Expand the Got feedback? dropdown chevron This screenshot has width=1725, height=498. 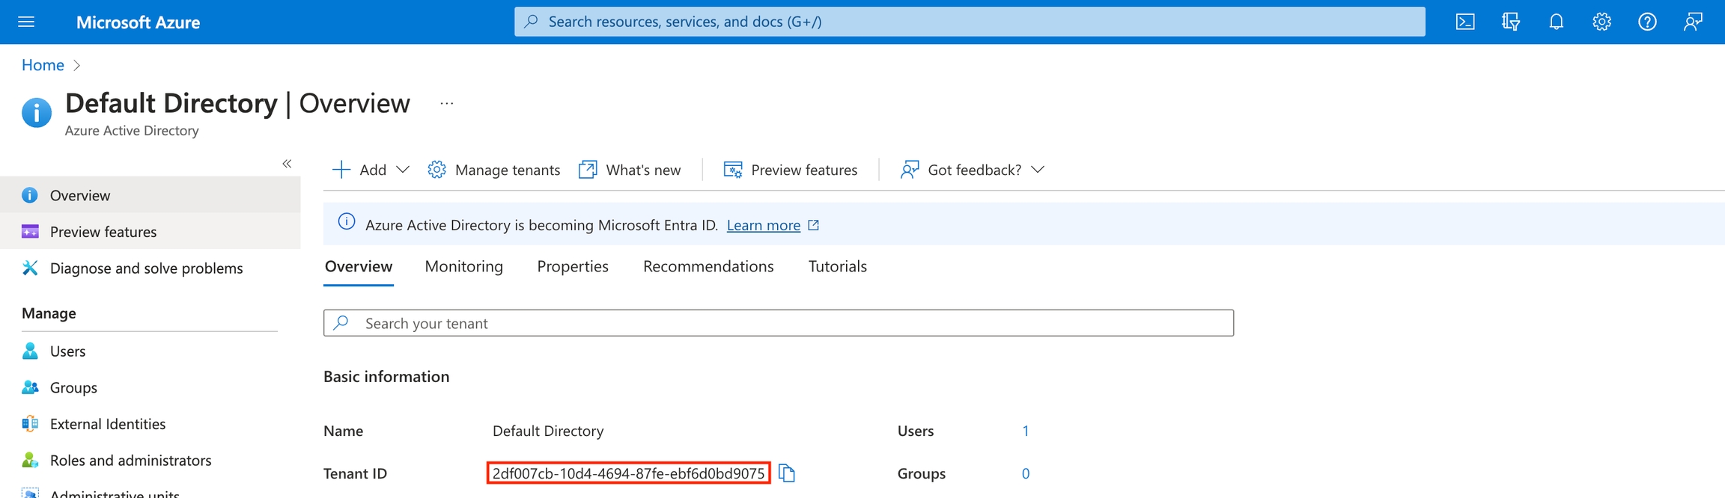tap(1038, 170)
